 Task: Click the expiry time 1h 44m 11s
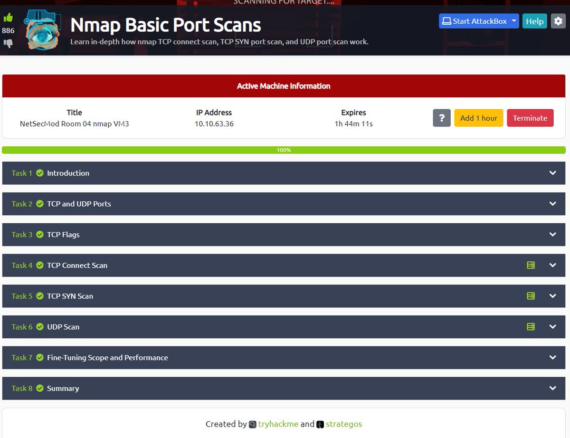pyautogui.click(x=353, y=124)
